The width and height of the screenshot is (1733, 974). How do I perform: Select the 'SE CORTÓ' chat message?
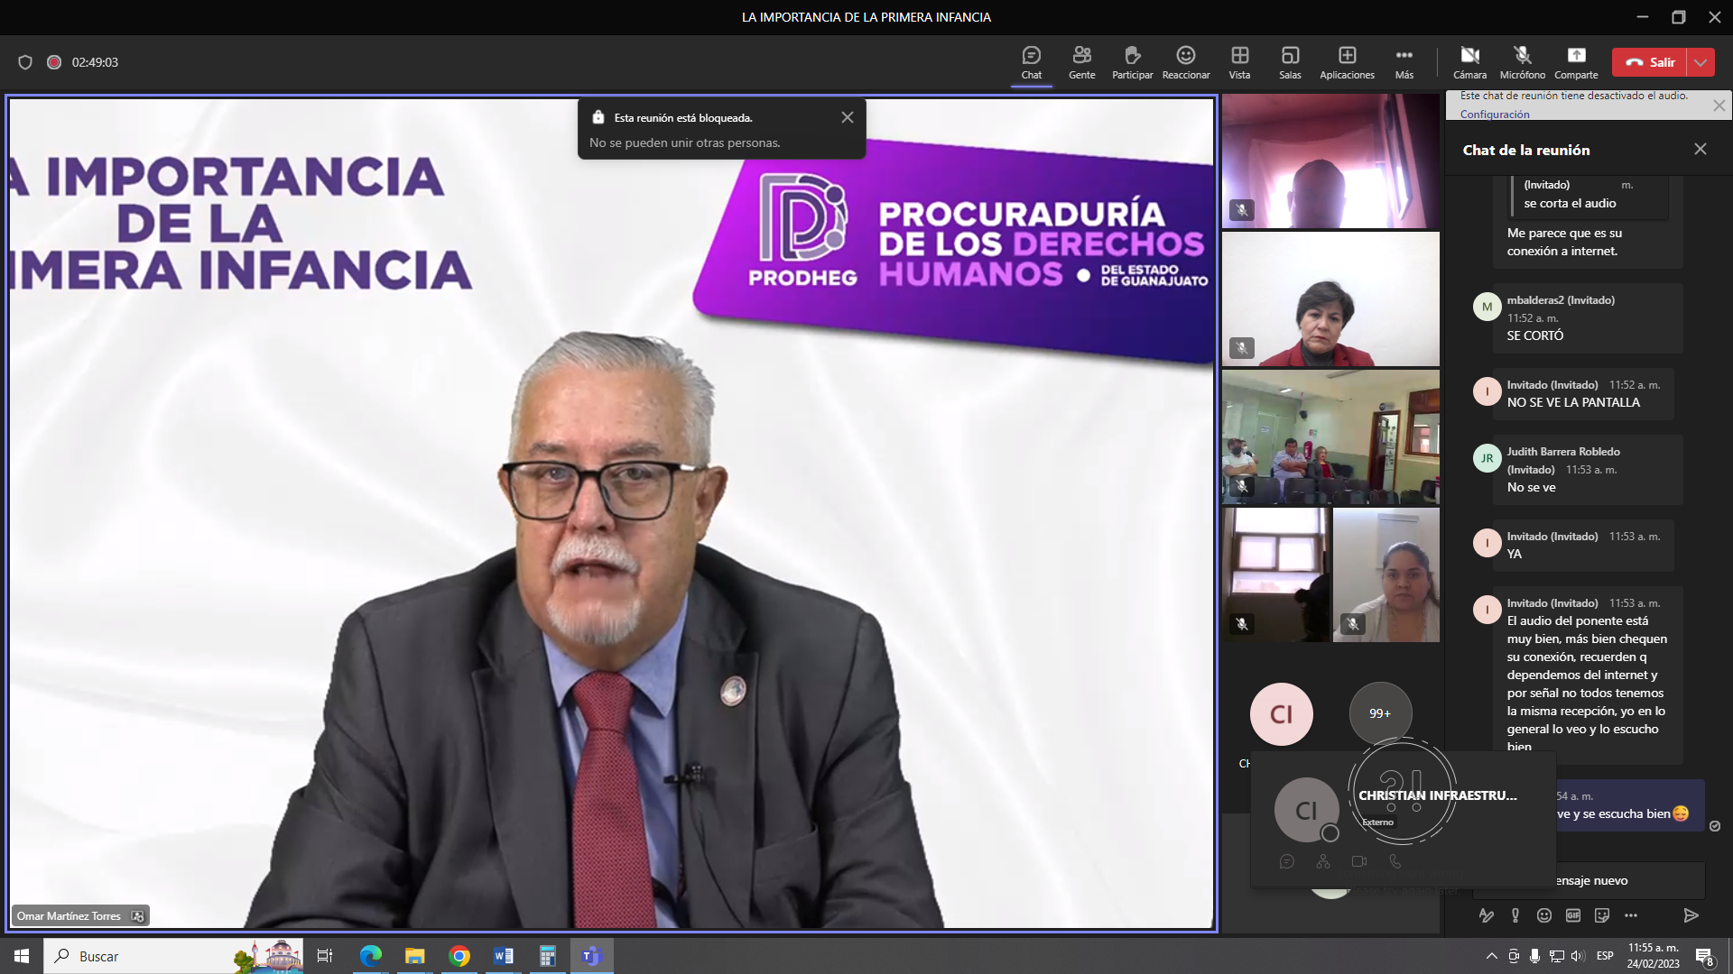1534,335
